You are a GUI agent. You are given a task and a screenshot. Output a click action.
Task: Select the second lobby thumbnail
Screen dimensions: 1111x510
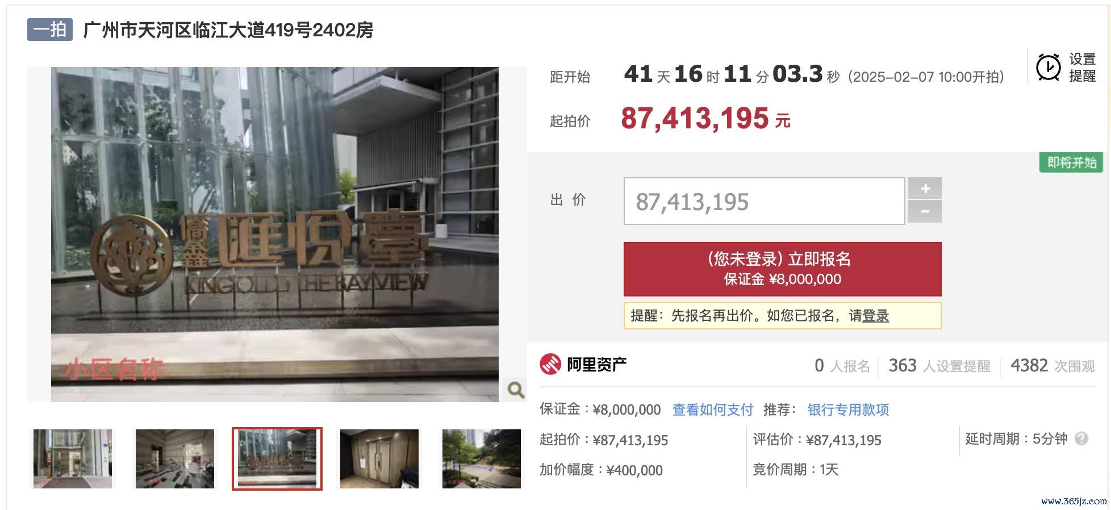click(175, 459)
